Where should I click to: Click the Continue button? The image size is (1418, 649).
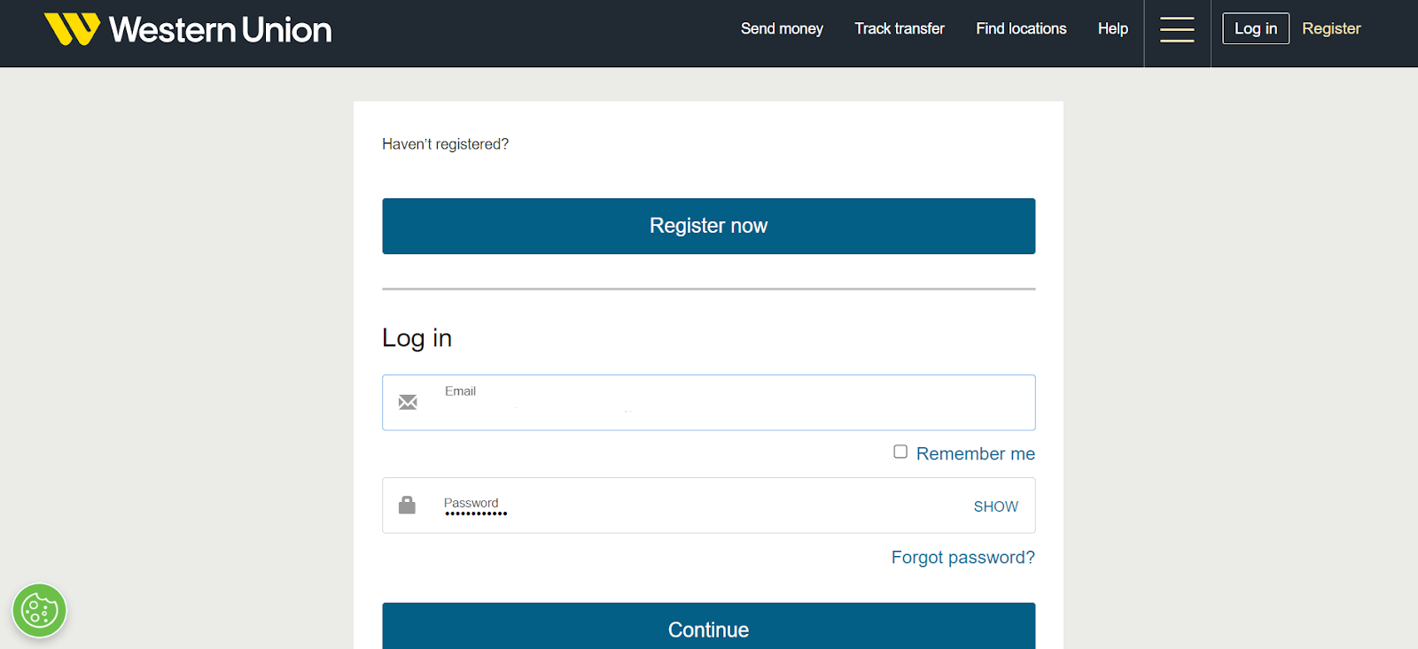[x=709, y=626]
